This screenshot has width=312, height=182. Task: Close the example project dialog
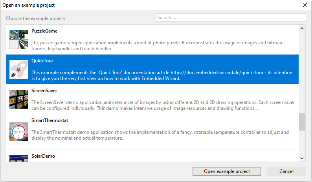305,5
